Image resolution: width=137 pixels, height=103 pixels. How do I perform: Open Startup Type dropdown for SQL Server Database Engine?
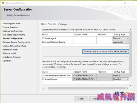[x=127, y=42]
